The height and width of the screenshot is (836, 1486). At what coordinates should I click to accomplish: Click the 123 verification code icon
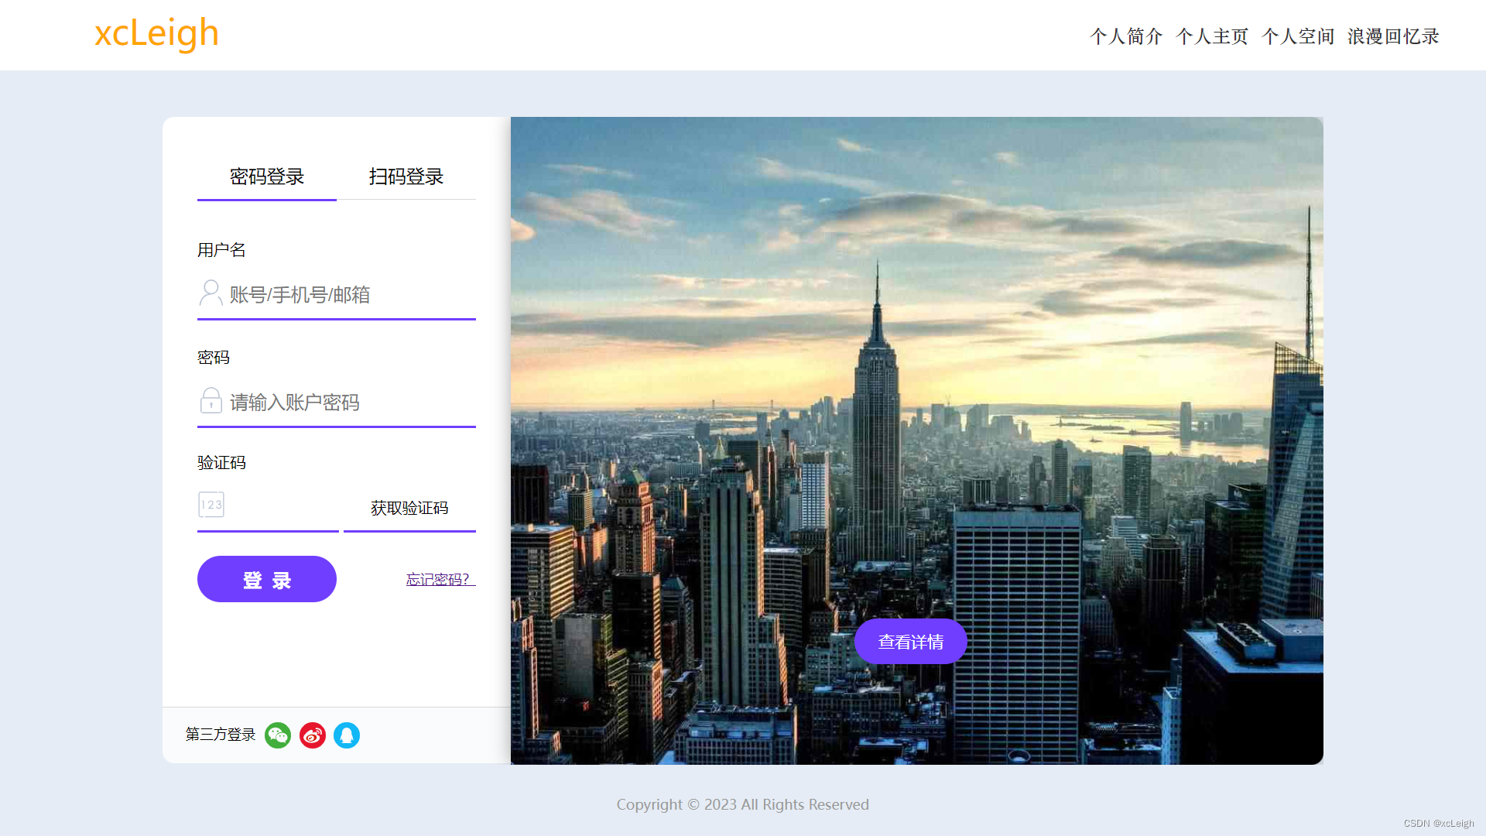click(x=211, y=505)
